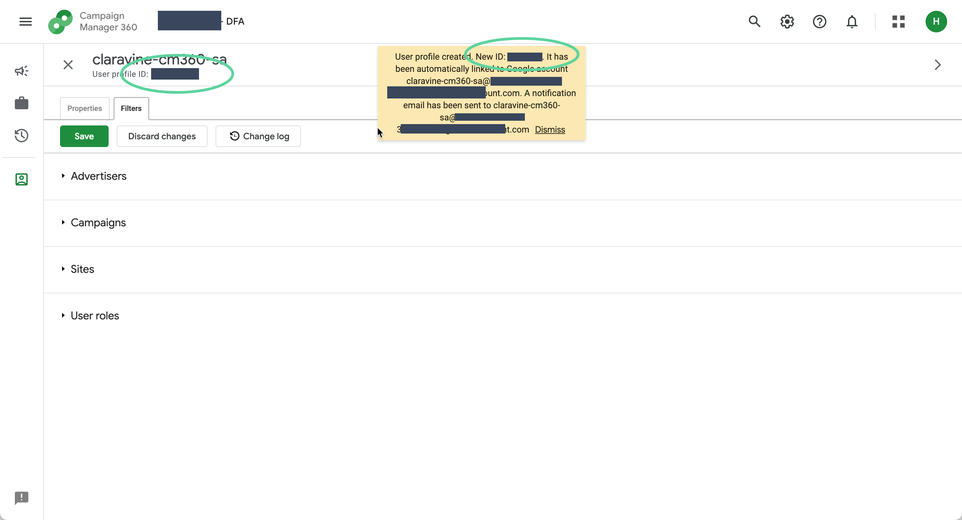Screen dimensions: 962x520
Task: Open the notifications bell
Action: coord(851,22)
